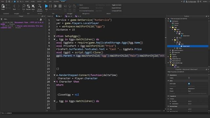The width and height of the screenshot is (210, 118).
Task: Click Collapse All Folds action
Action: click(x=117, y=11)
